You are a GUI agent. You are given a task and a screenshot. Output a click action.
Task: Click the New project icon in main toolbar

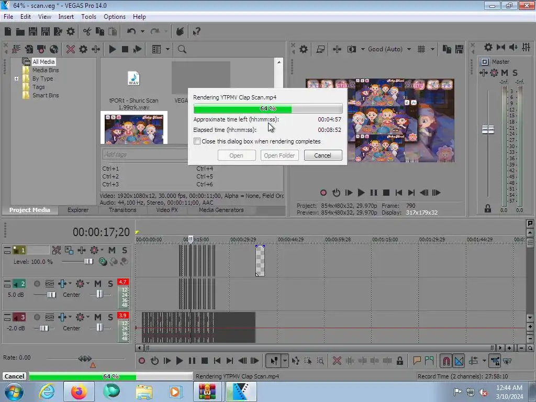[x=8, y=32]
